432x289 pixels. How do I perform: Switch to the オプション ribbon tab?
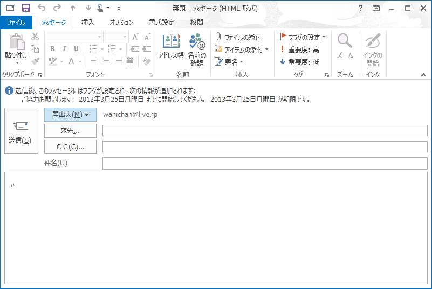click(121, 22)
